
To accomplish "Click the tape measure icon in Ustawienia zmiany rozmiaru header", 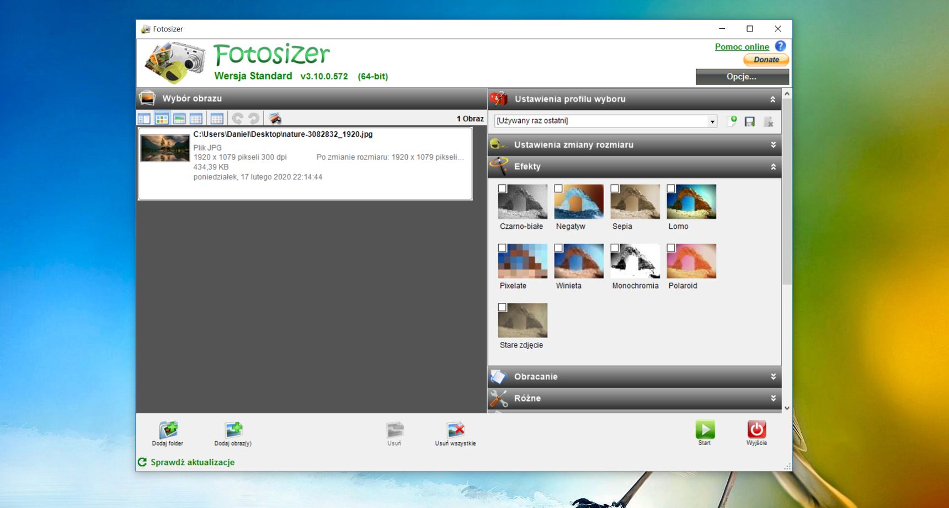I will click(498, 144).
